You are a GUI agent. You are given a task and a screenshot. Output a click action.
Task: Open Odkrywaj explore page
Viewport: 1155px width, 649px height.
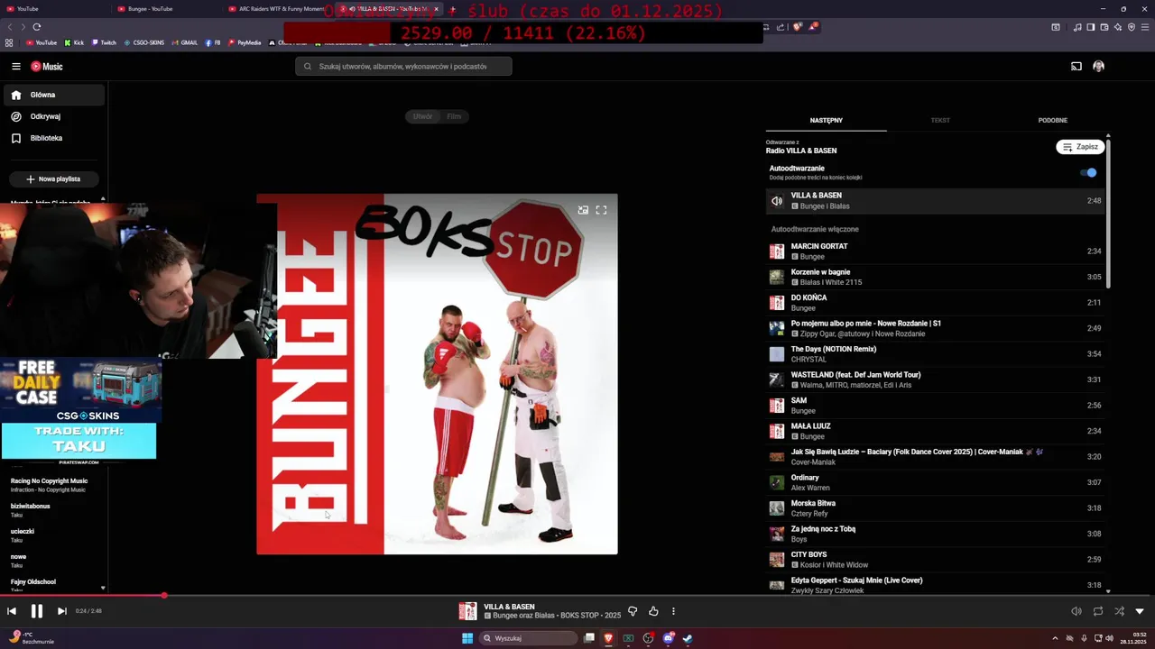click(x=54, y=116)
